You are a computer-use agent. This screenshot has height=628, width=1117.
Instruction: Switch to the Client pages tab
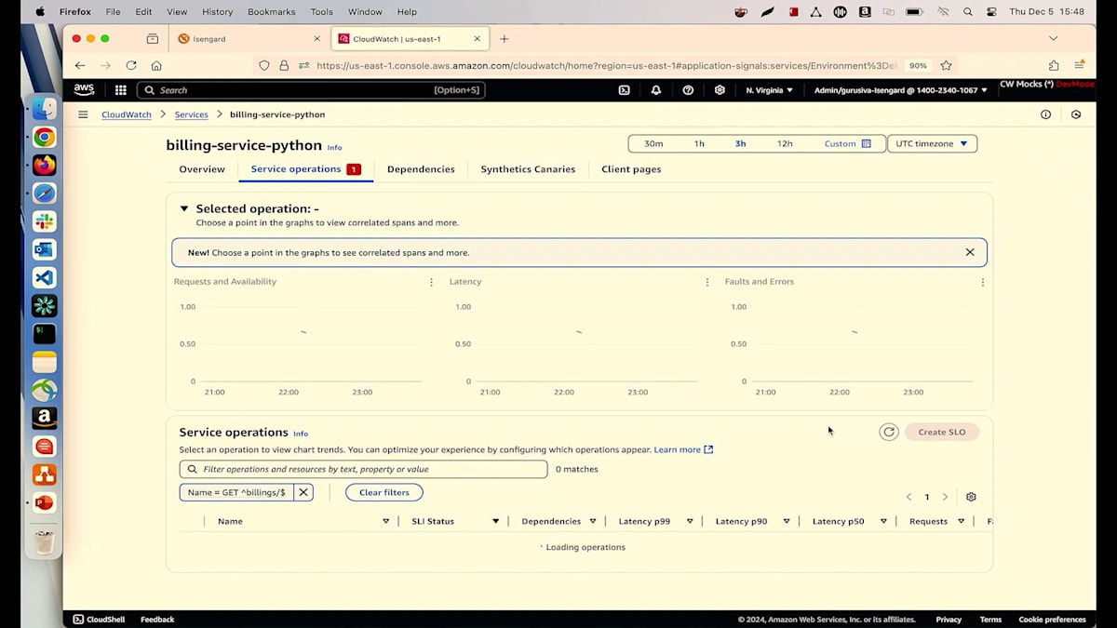click(631, 169)
